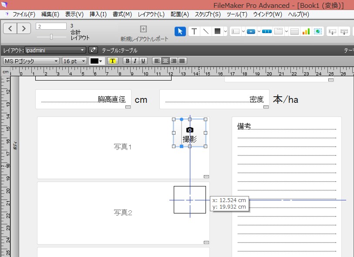
Task: Click the unit badge of 胸高直径 field
Action: (x=128, y=107)
